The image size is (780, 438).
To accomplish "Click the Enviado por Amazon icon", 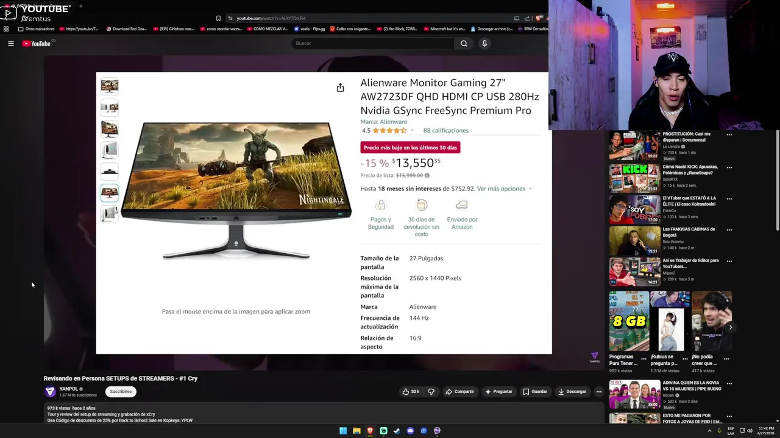I will (x=462, y=205).
